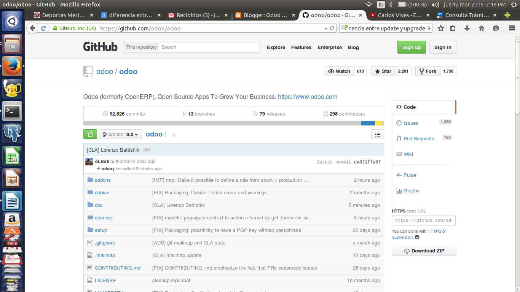Image resolution: width=520 pixels, height=292 pixels.
Task: Click the 92,826 commits link
Action: point(124,114)
